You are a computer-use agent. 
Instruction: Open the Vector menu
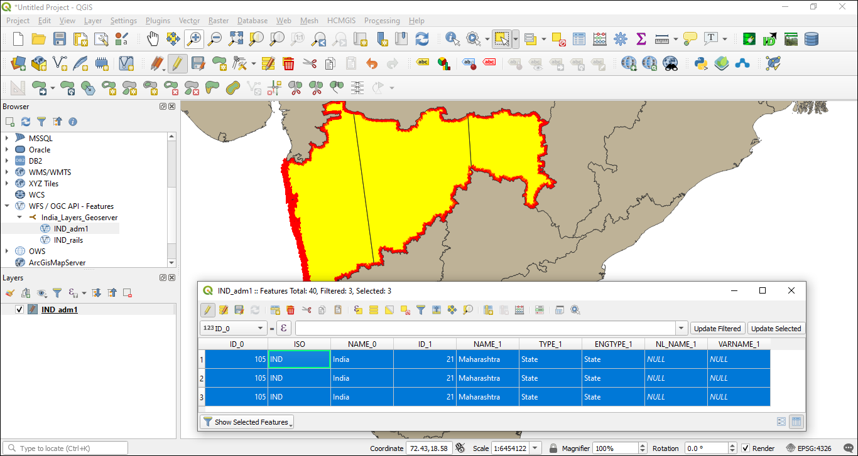189,21
